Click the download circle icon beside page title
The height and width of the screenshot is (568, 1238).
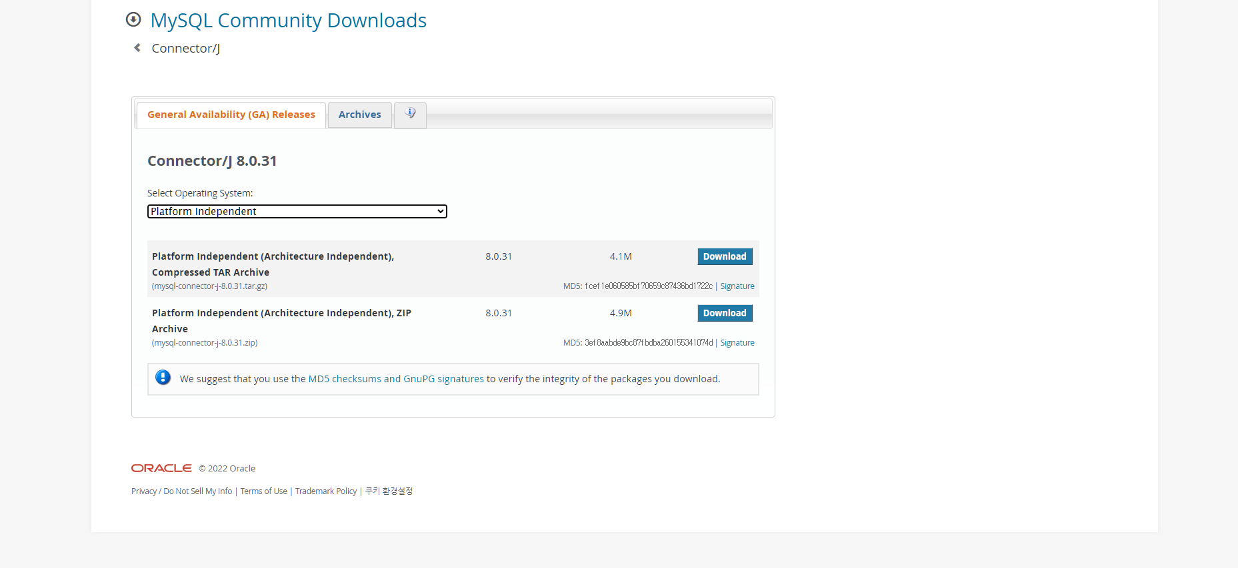point(133,19)
